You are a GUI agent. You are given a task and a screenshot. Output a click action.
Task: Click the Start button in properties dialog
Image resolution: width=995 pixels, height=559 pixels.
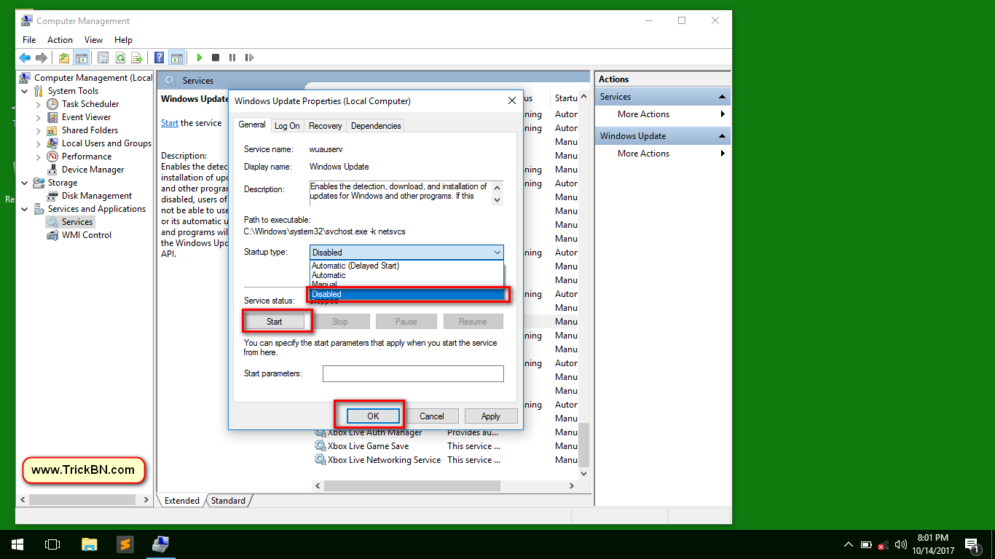(275, 322)
